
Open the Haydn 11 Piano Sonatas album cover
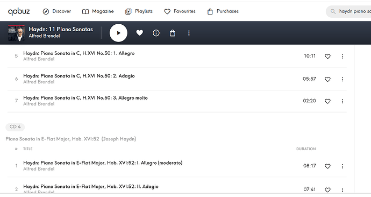tap(16, 33)
